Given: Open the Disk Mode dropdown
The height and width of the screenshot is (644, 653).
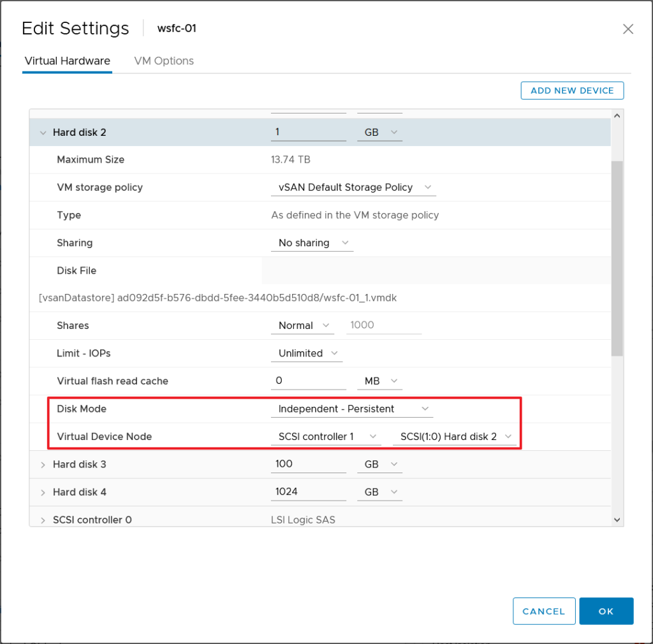Looking at the screenshot, I should pyautogui.click(x=352, y=409).
